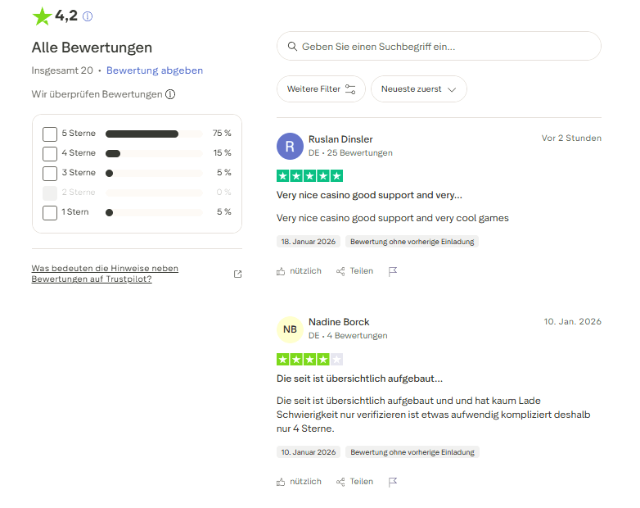The height and width of the screenshot is (508, 640).
Task: Open Ruslan Dinsler's profile avatar
Action: pyautogui.click(x=290, y=146)
